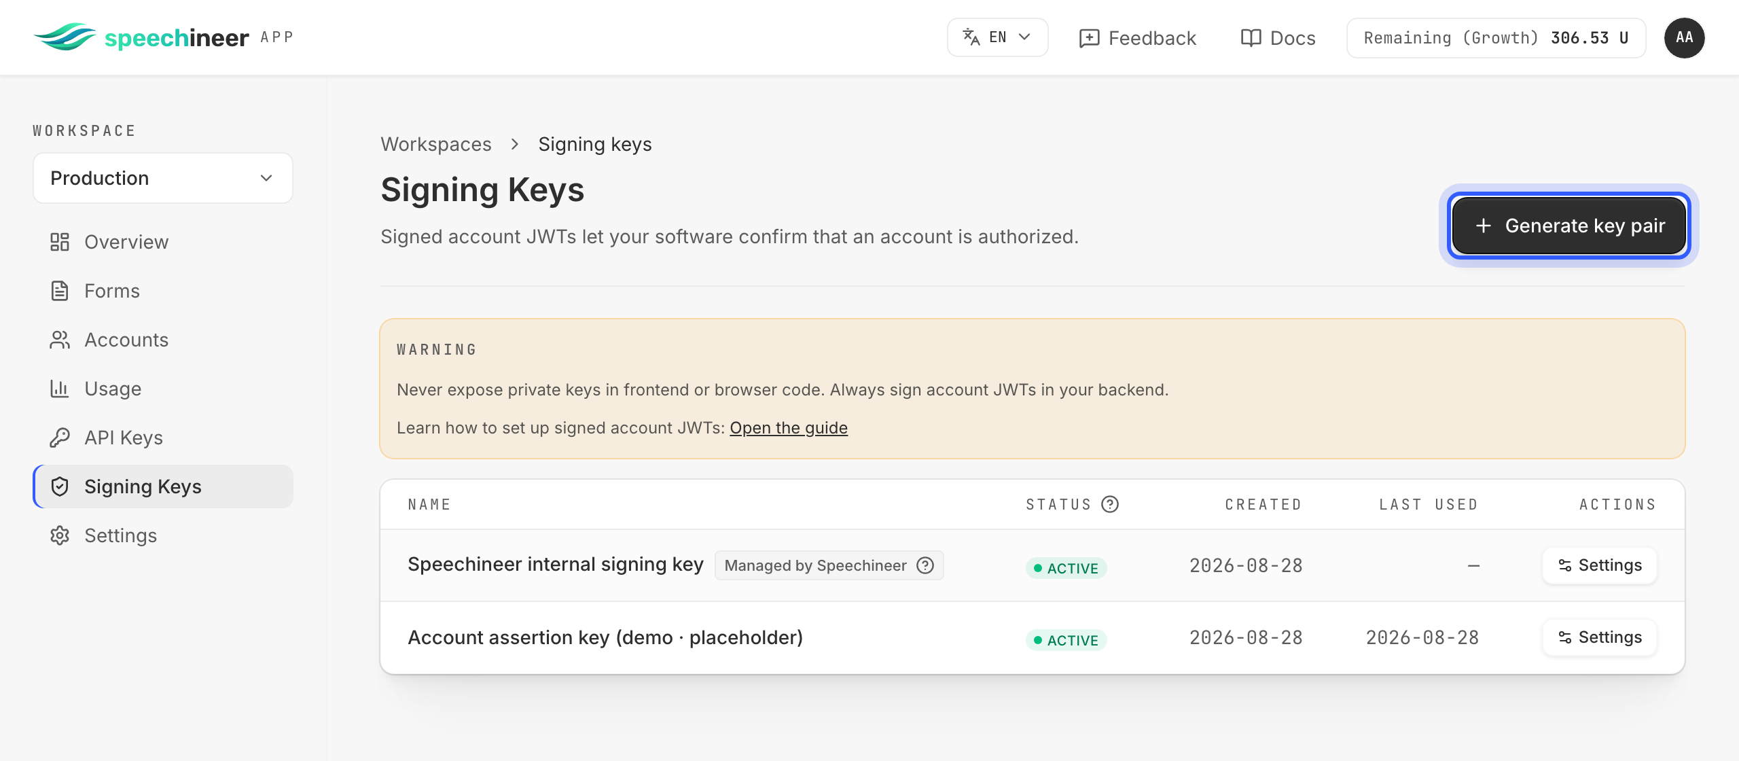Open the Docs link
Viewport: 1739px width, 761px height.
click(1278, 38)
